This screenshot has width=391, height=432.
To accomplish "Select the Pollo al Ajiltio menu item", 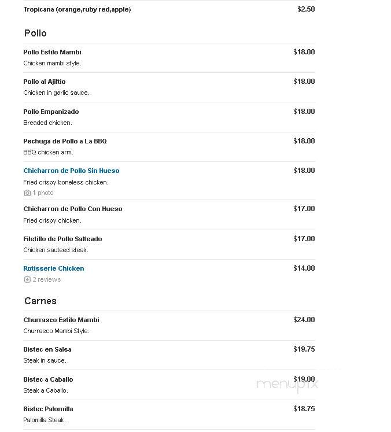I will (45, 82).
